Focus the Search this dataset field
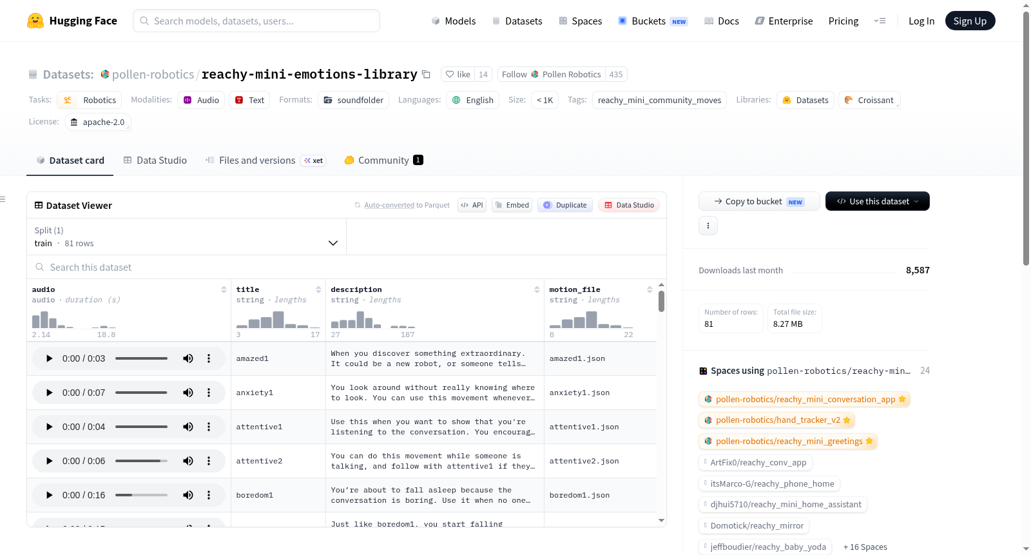The width and height of the screenshot is (1031, 555). point(347,267)
